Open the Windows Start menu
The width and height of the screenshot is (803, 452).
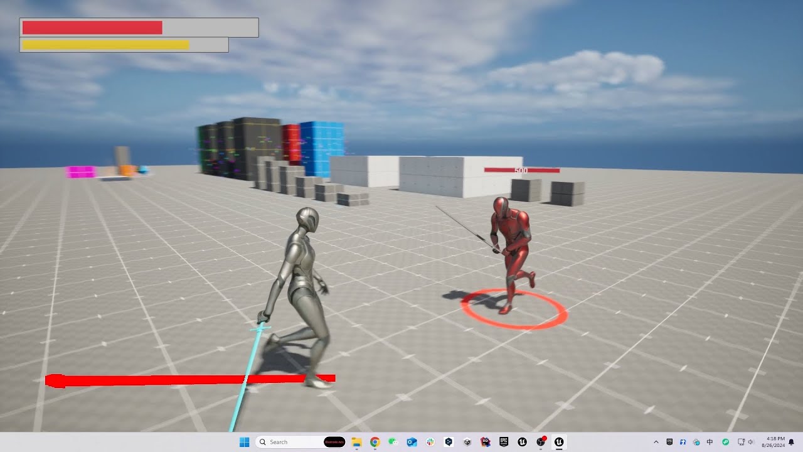click(244, 442)
